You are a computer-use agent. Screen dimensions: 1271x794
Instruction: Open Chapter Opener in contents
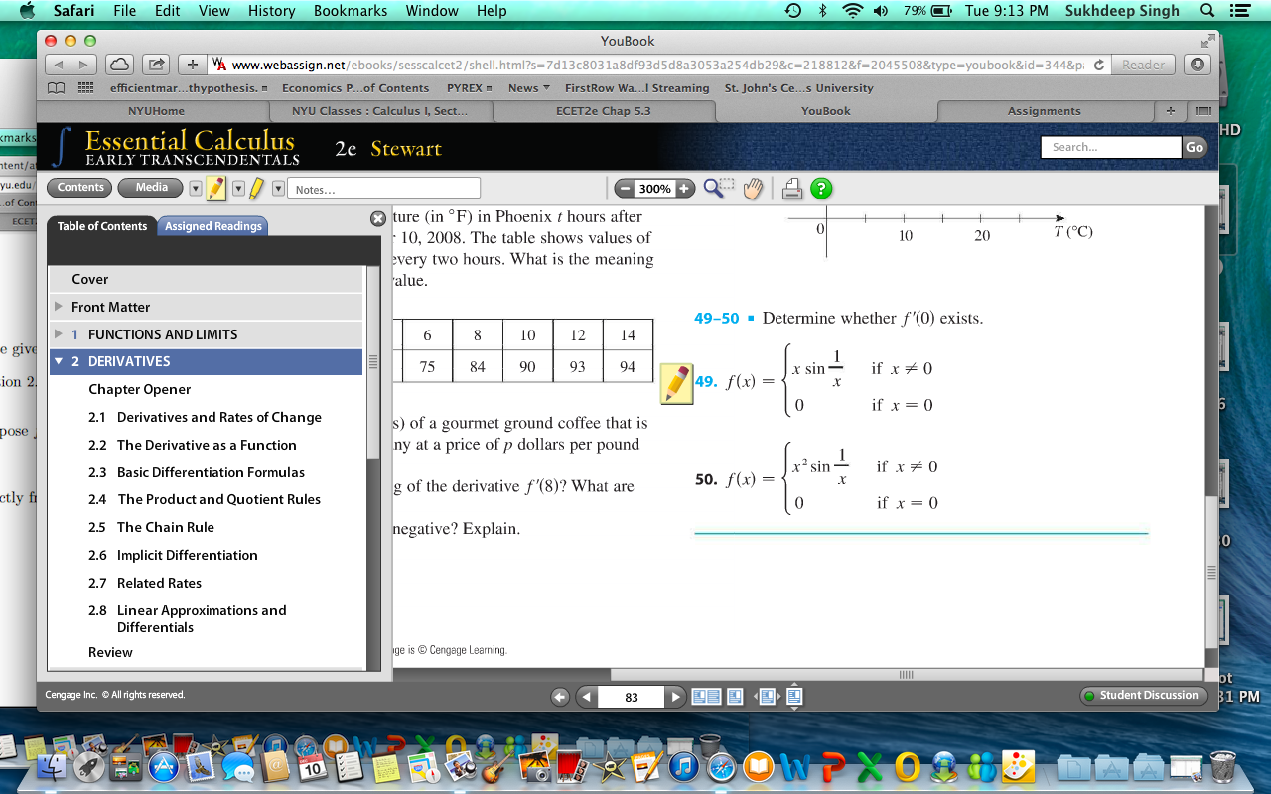pyautogui.click(x=140, y=389)
